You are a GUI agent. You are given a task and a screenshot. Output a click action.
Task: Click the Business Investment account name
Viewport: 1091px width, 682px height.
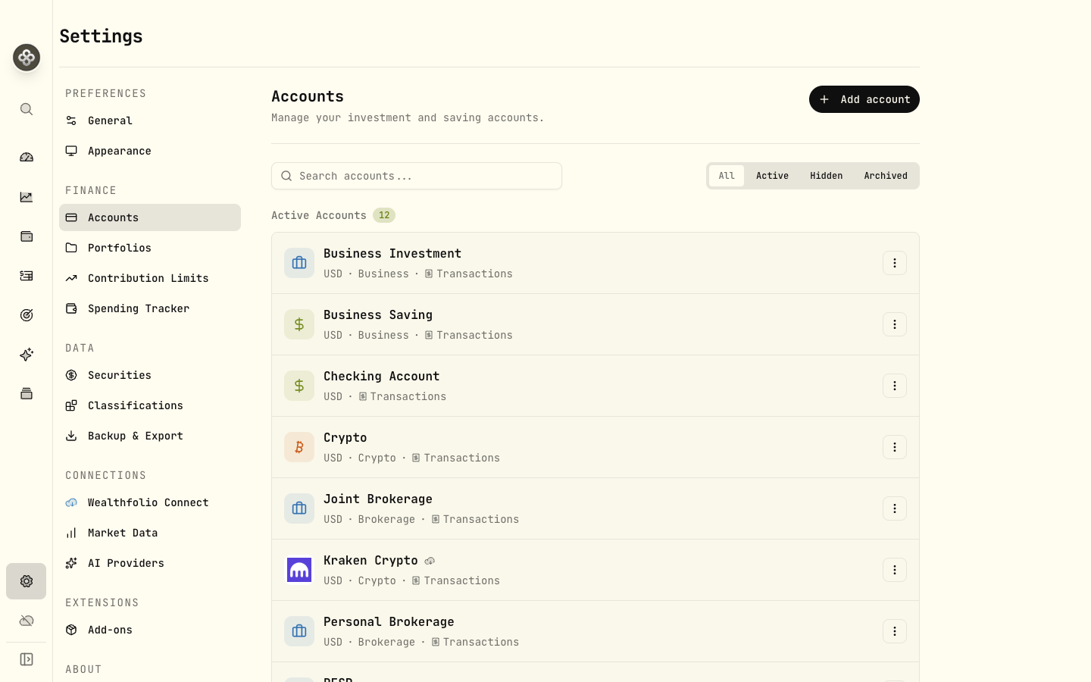(x=392, y=253)
